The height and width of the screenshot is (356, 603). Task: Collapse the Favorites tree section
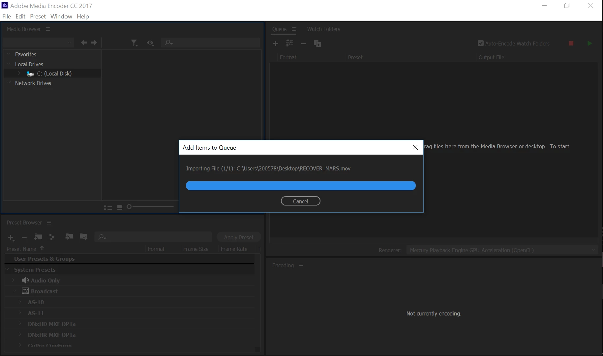9,54
